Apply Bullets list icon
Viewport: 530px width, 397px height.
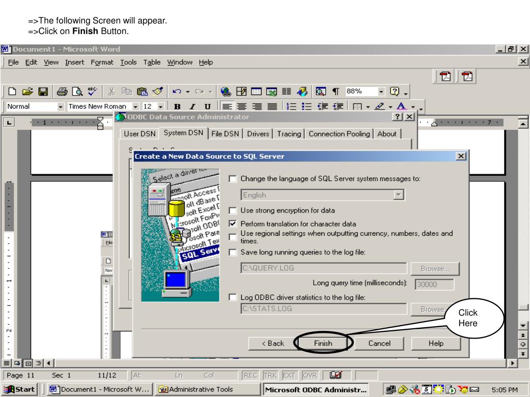pos(306,106)
